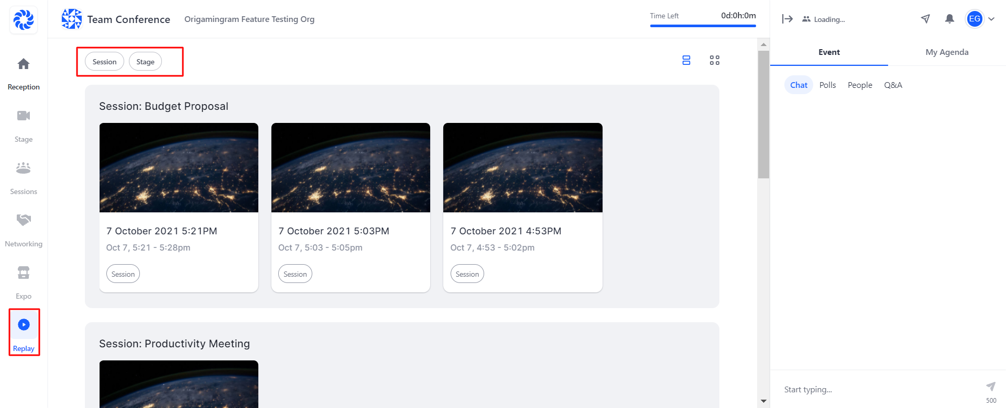The width and height of the screenshot is (1006, 408).
Task: Open Networking handshake icon
Action: (x=24, y=220)
